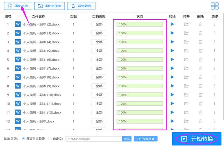Click the 更多 column header

point(215,16)
